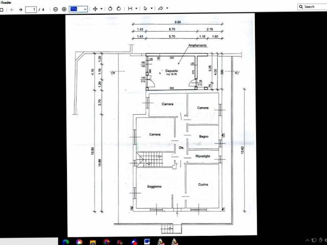Select the pan/move tool icon
Image resolution: width=327 pixels, height=245 pixels.
click(x=95, y=9)
